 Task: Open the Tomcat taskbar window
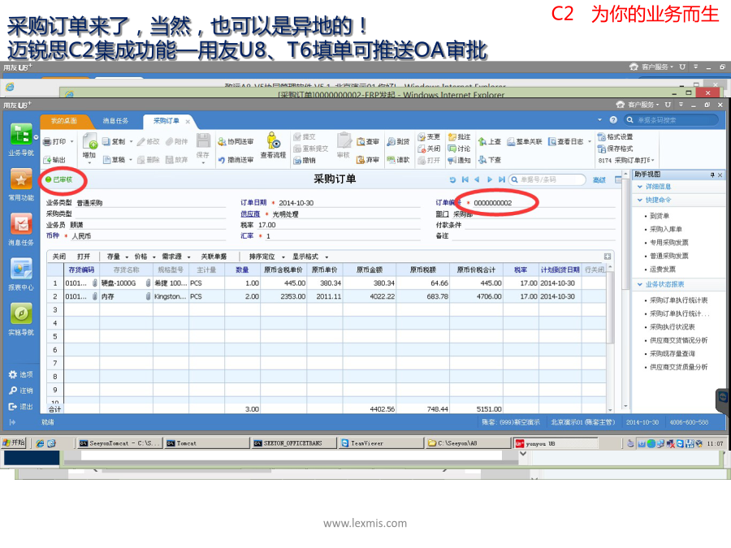tap(205, 443)
